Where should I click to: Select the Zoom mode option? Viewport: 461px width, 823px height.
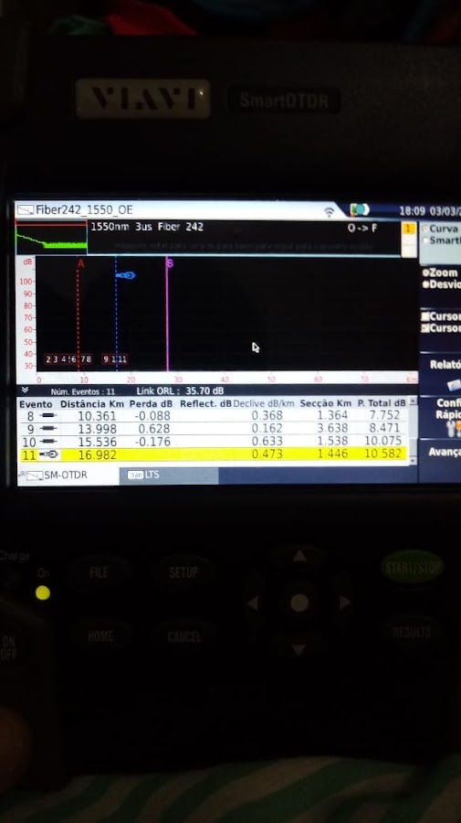[441, 273]
